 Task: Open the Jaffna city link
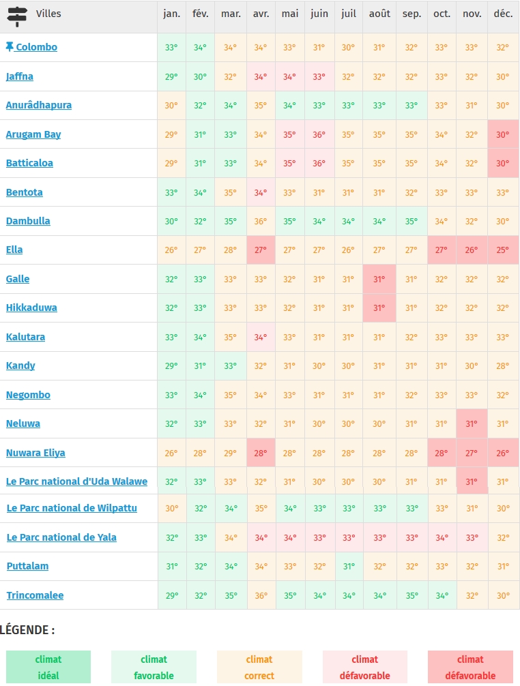pyautogui.click(x=20, y=76)
